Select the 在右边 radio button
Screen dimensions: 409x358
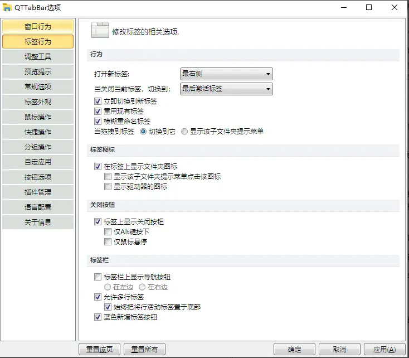pyautogui.click(x=142, y=287)
